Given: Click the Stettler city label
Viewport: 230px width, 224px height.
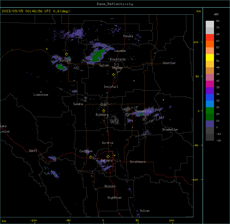Looking at the screenshot, I should pos(169,63).
